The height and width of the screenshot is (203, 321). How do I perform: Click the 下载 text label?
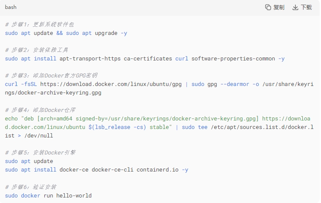[x=306, y=7]
